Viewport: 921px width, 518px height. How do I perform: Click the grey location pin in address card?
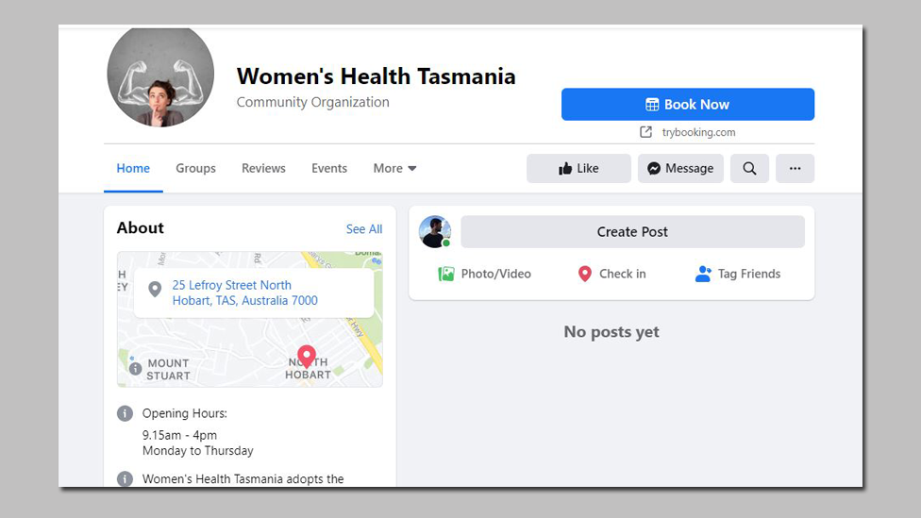(155, 290)
